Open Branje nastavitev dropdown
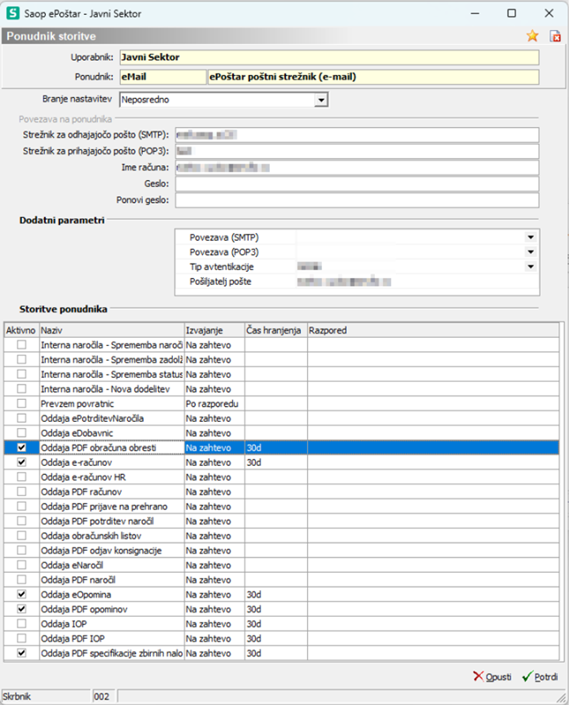 [x=321, y=100]
